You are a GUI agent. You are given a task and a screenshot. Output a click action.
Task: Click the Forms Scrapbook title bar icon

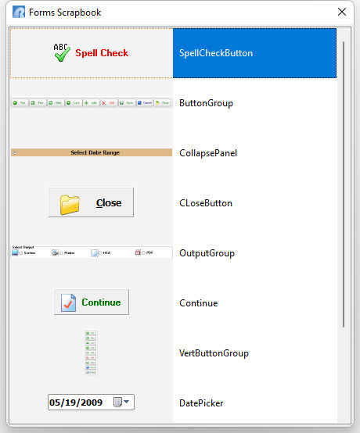(x=19, y=13)
